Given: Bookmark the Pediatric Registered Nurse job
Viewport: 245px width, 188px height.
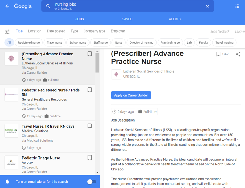Looking at the screenshot, I should [x=90, y=90].
